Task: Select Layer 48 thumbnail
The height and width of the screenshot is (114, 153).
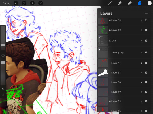Action: point(103,21)
